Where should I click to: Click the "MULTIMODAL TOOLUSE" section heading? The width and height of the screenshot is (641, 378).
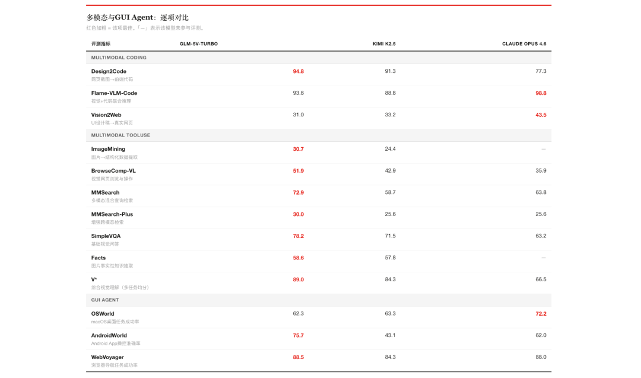(120, 135)
